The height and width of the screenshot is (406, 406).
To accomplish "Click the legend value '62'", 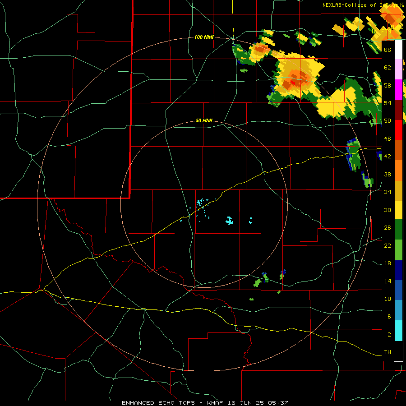I will (388, 68).
